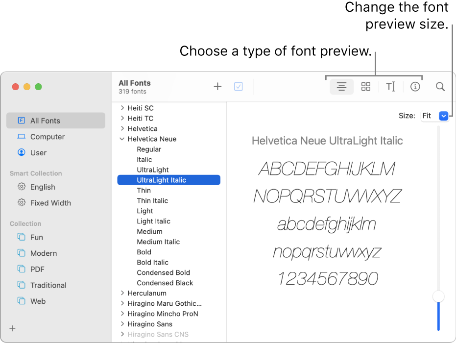Toggle the enable font checkbox in the toolbar
This screenshot has width=456, height=343.
pos(239,87)
